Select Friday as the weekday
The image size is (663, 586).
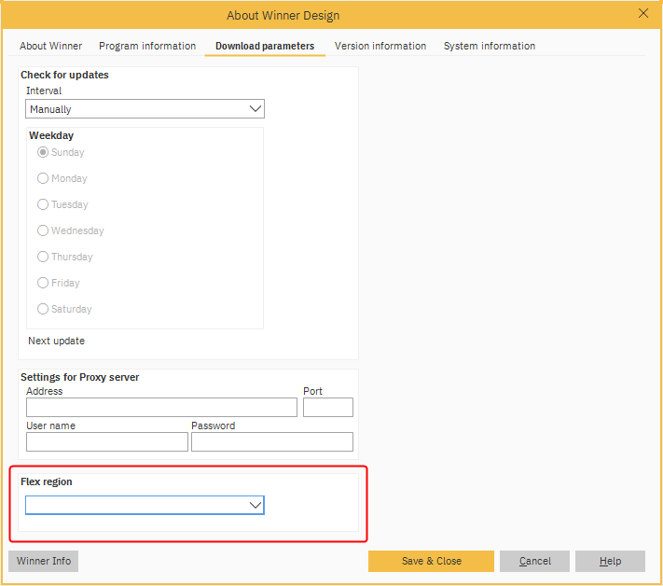pos(43,283)
